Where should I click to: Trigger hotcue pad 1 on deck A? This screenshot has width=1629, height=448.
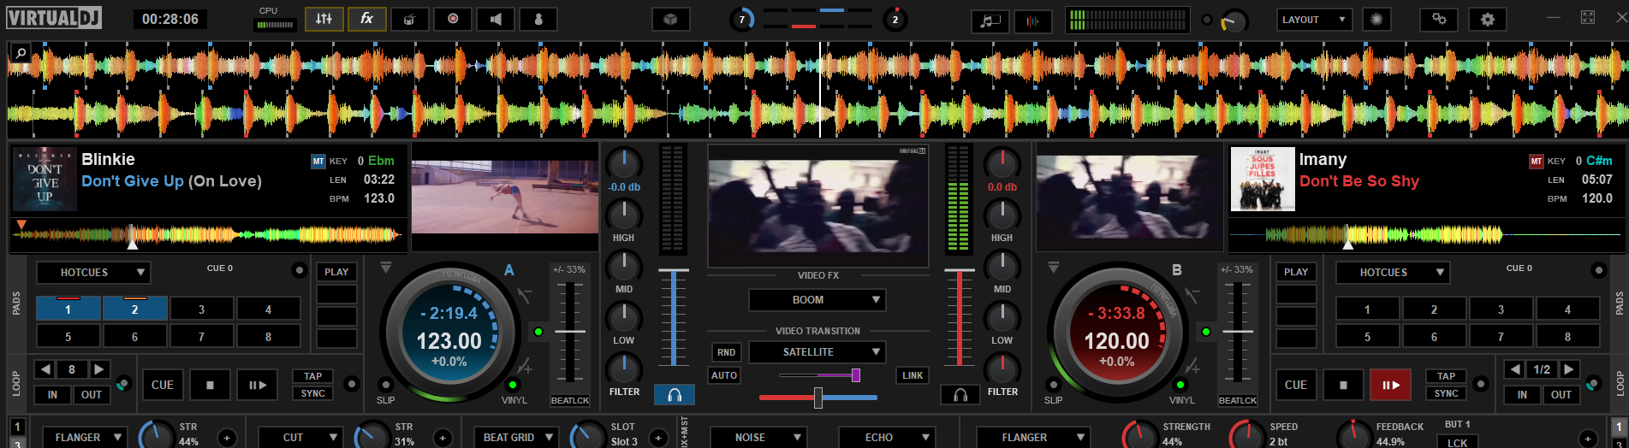click(x=68, y=309)
